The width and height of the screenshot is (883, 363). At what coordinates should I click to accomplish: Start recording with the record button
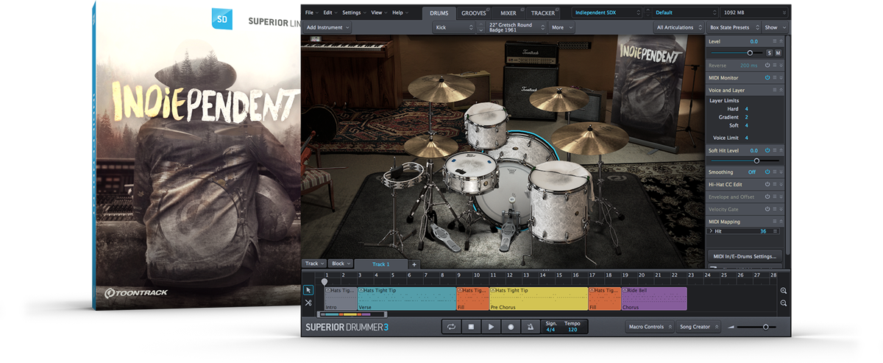510,327
